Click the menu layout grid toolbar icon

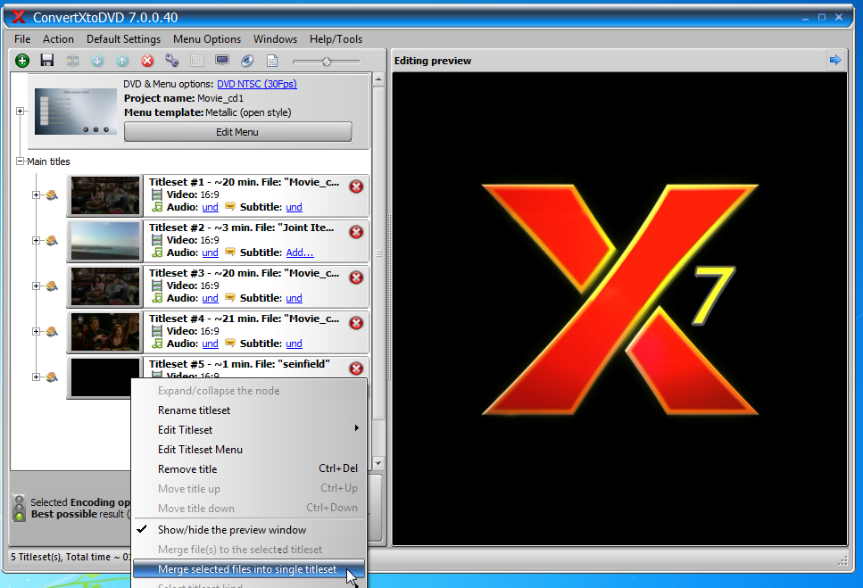tap(197, 61)
